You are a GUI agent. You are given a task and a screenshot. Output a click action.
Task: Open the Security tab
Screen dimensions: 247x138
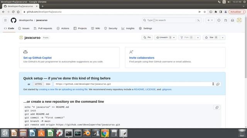[x=111, y=28]
